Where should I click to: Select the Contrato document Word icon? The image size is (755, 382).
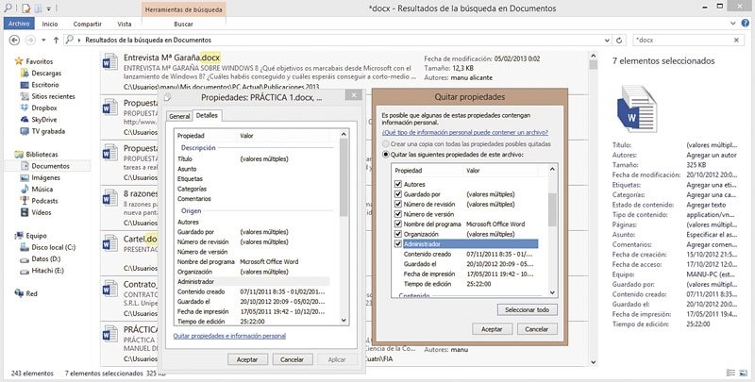(110, 289)
